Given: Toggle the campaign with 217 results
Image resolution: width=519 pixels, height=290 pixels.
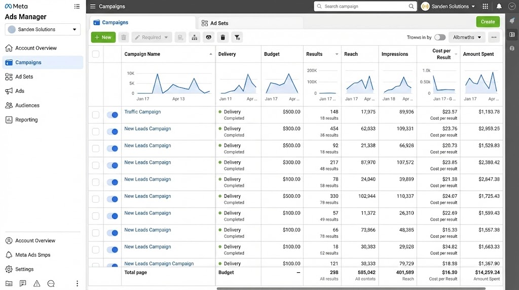Looking at the screenshot, I should click(x=113, y=165).
